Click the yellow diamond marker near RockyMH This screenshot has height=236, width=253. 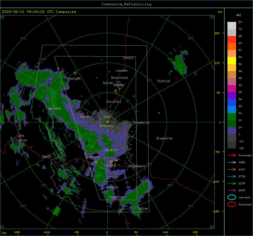(x=75, y=73)
